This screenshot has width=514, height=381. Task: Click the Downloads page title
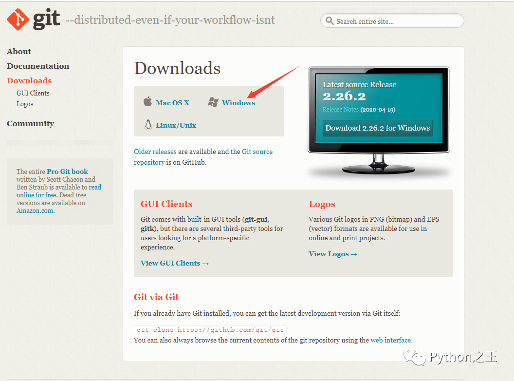[x=177, y=68]
